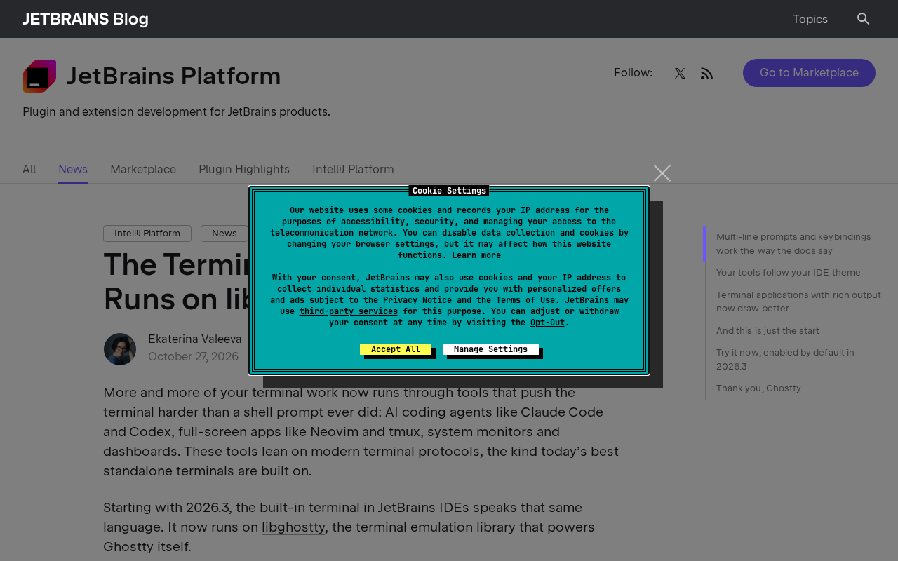Click Go to Marketplace button
Screen dimensions: 898x561
pos(809,73)
